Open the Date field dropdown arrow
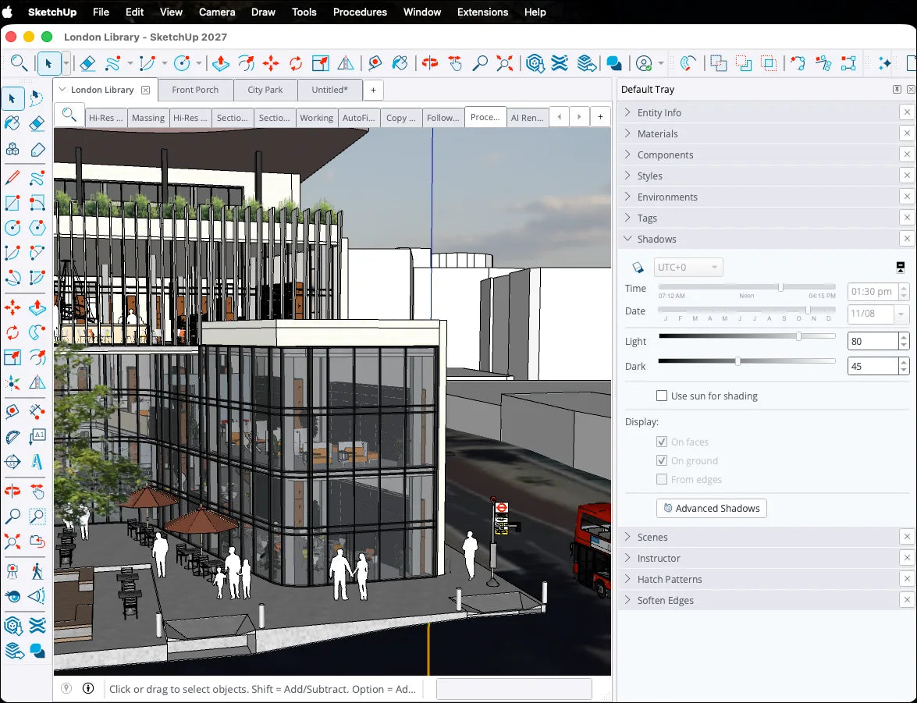The image size is (917, 703). 901,314
